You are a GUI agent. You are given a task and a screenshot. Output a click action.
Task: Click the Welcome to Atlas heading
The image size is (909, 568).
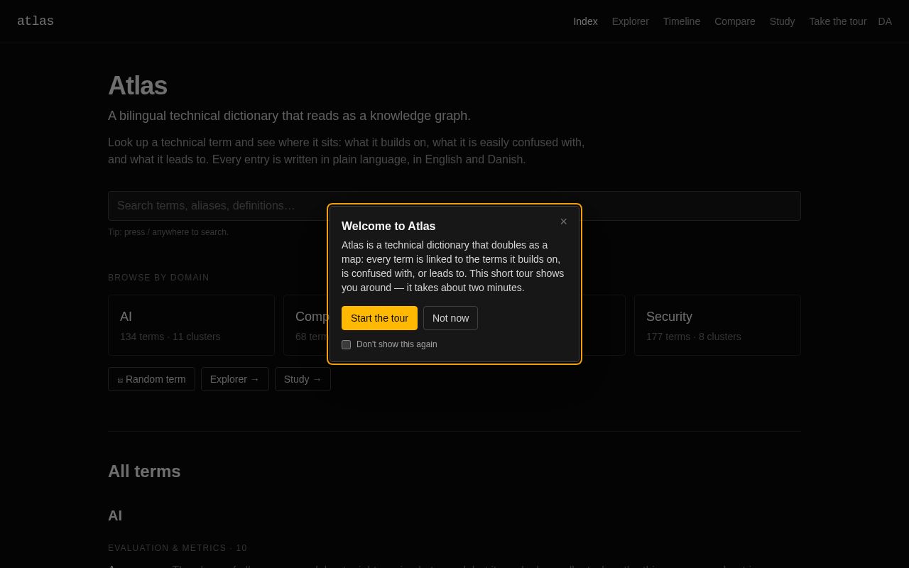click(x=388, y=226)
